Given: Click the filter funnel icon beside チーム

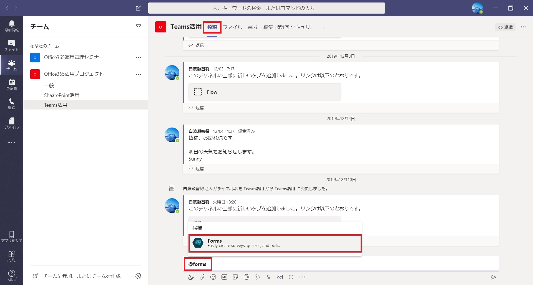Looking at the screenshot, I should [x=139, y=27].
